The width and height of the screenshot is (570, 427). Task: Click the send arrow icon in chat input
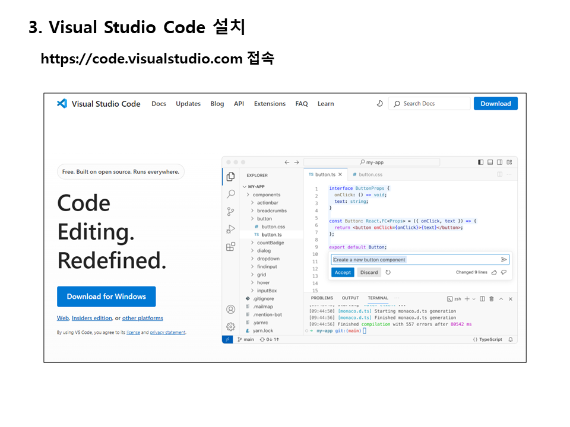pyautogui.click(x=504, y=260)
